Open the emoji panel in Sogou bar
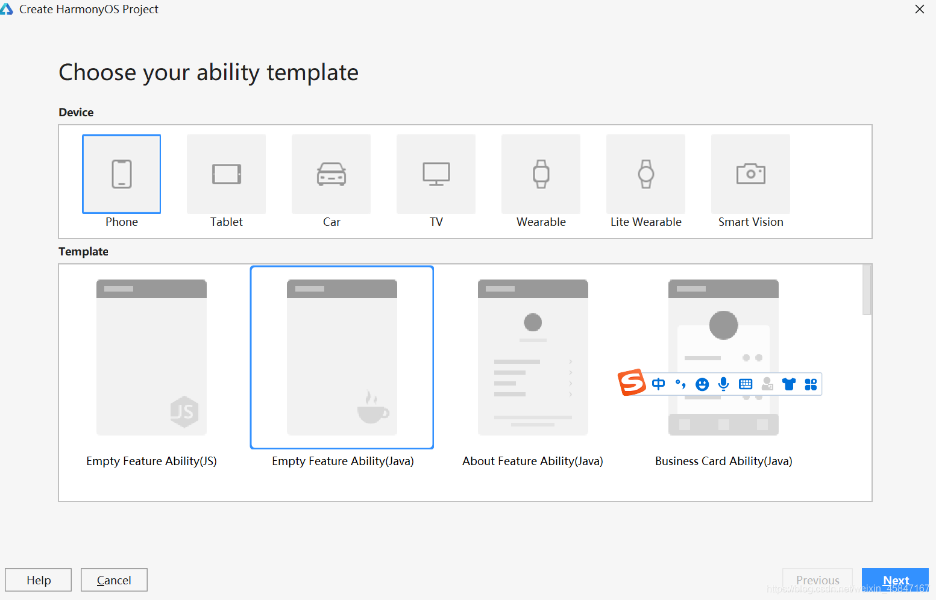 click(702, 384)
